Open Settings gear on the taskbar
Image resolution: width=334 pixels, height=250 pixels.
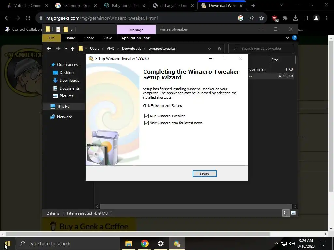160,243
